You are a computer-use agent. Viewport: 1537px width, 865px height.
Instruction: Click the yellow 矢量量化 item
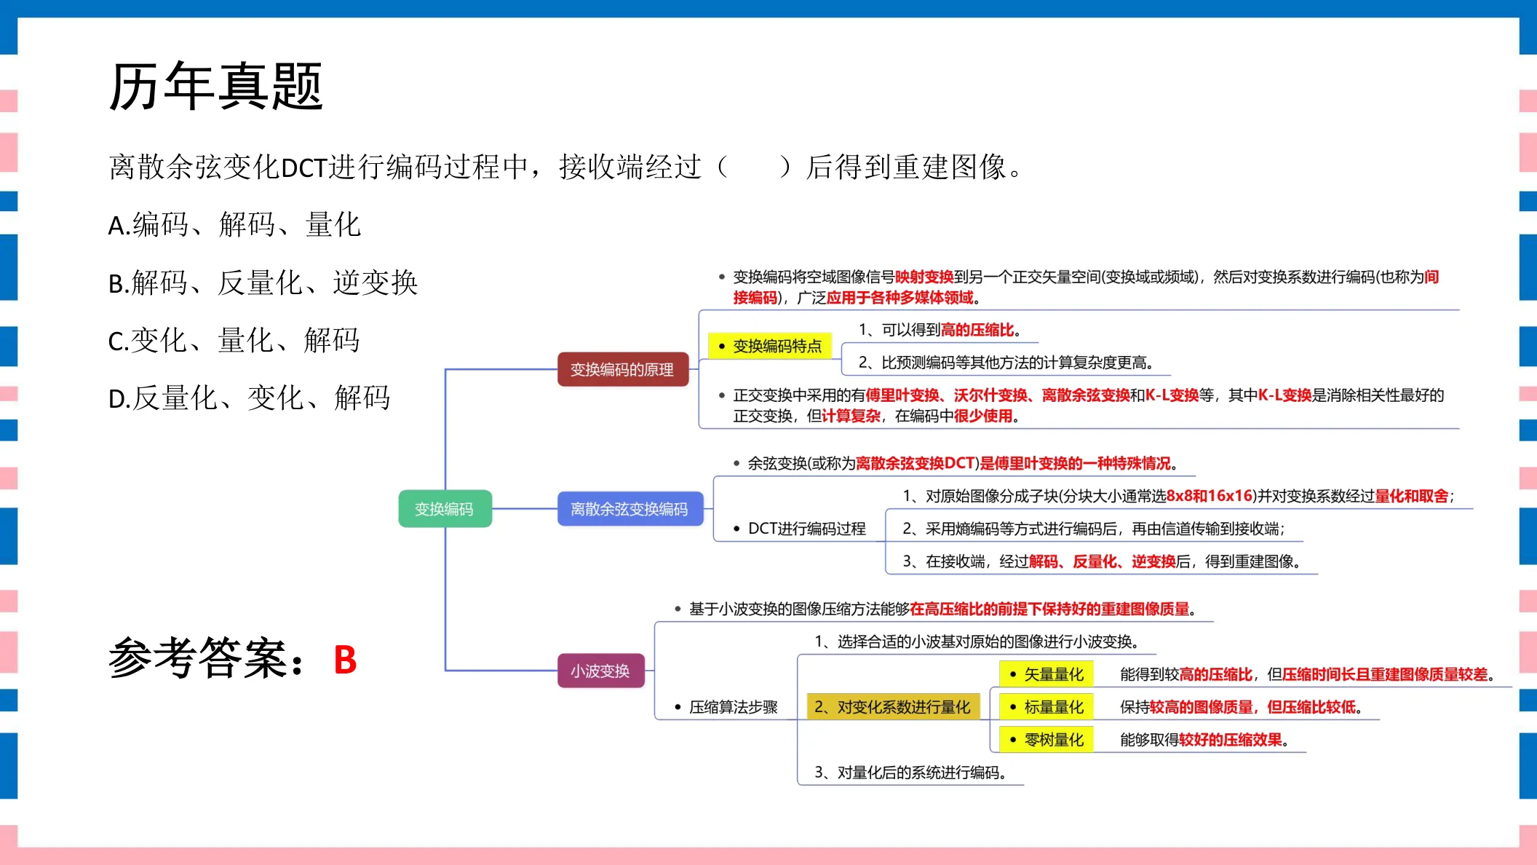[1046, 674]
